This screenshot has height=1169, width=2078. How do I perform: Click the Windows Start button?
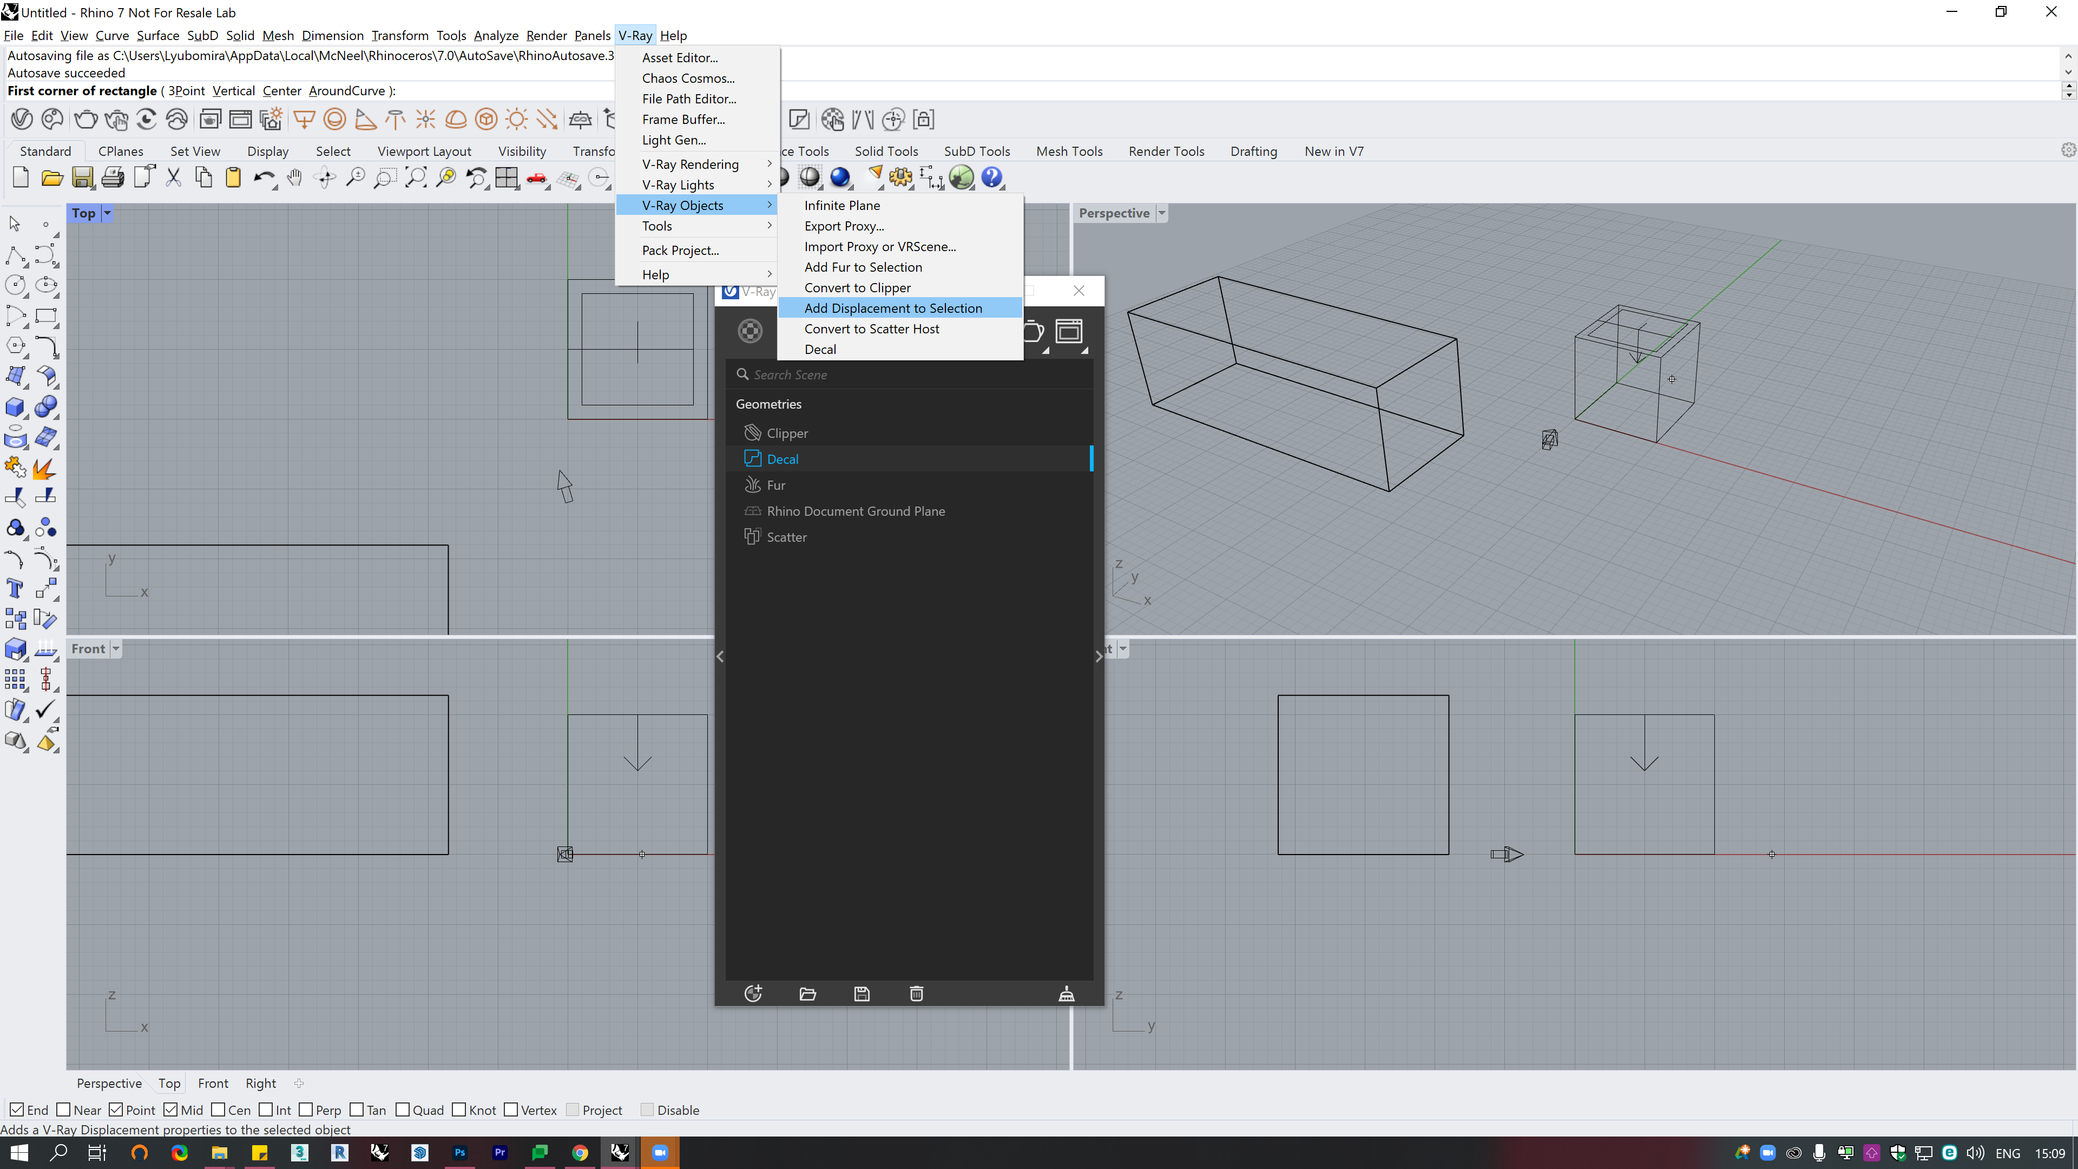[19, 1153]
